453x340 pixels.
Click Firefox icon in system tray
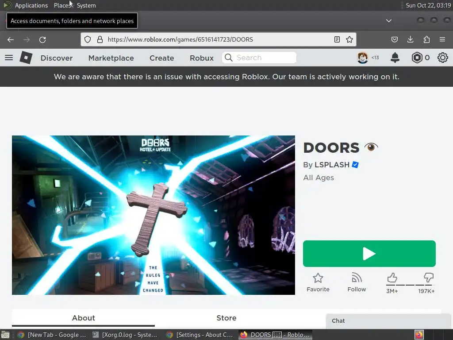(419, 335)
